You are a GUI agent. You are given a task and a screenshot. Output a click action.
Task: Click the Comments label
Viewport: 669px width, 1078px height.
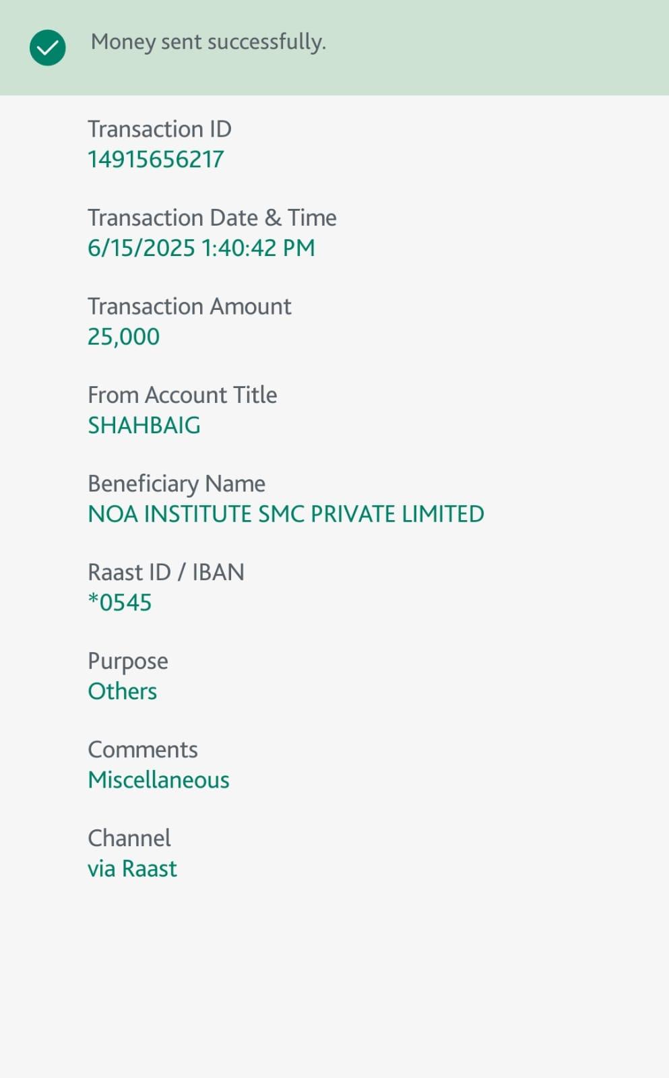(x=143, y=749)
